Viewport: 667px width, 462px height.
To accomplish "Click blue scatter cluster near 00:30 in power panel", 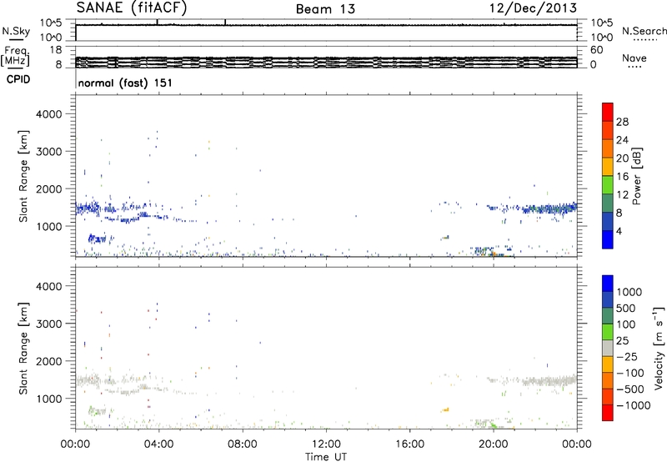I will (x=88, y=208).
